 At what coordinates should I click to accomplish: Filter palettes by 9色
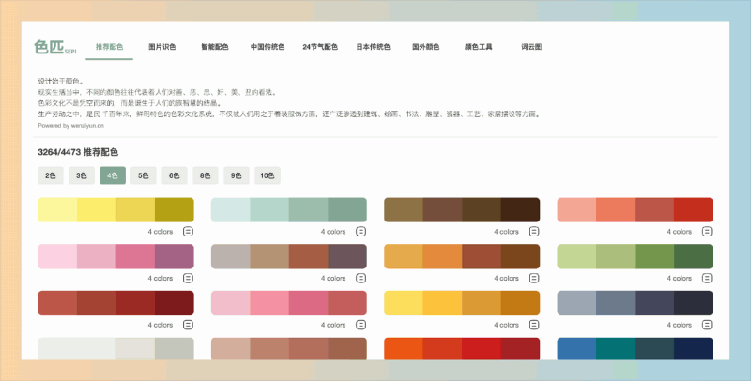(x=237, y=175)
